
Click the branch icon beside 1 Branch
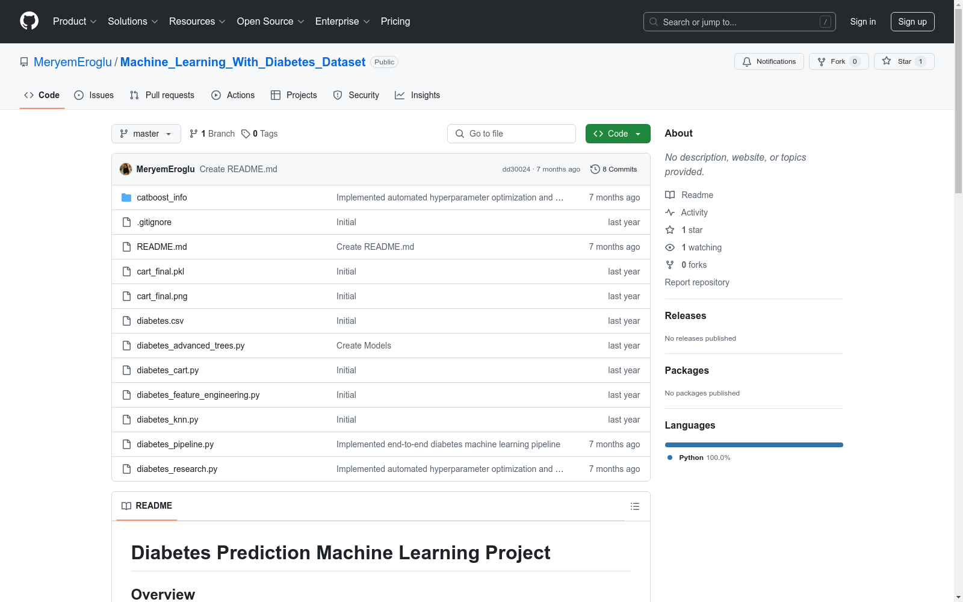194,134
